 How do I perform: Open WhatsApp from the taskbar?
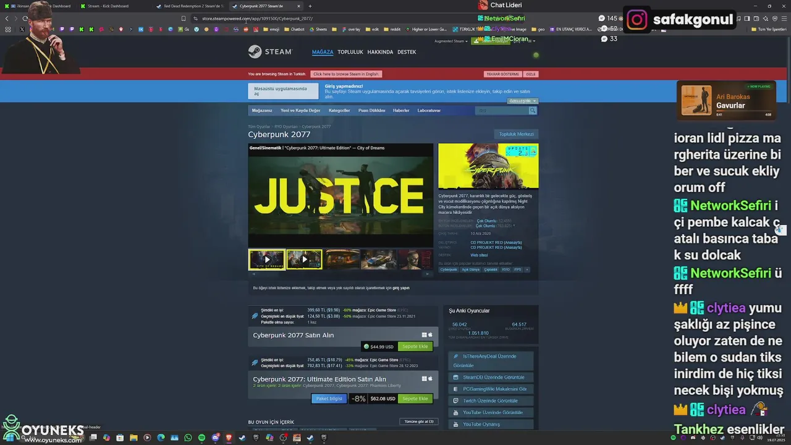coord(188,438)
